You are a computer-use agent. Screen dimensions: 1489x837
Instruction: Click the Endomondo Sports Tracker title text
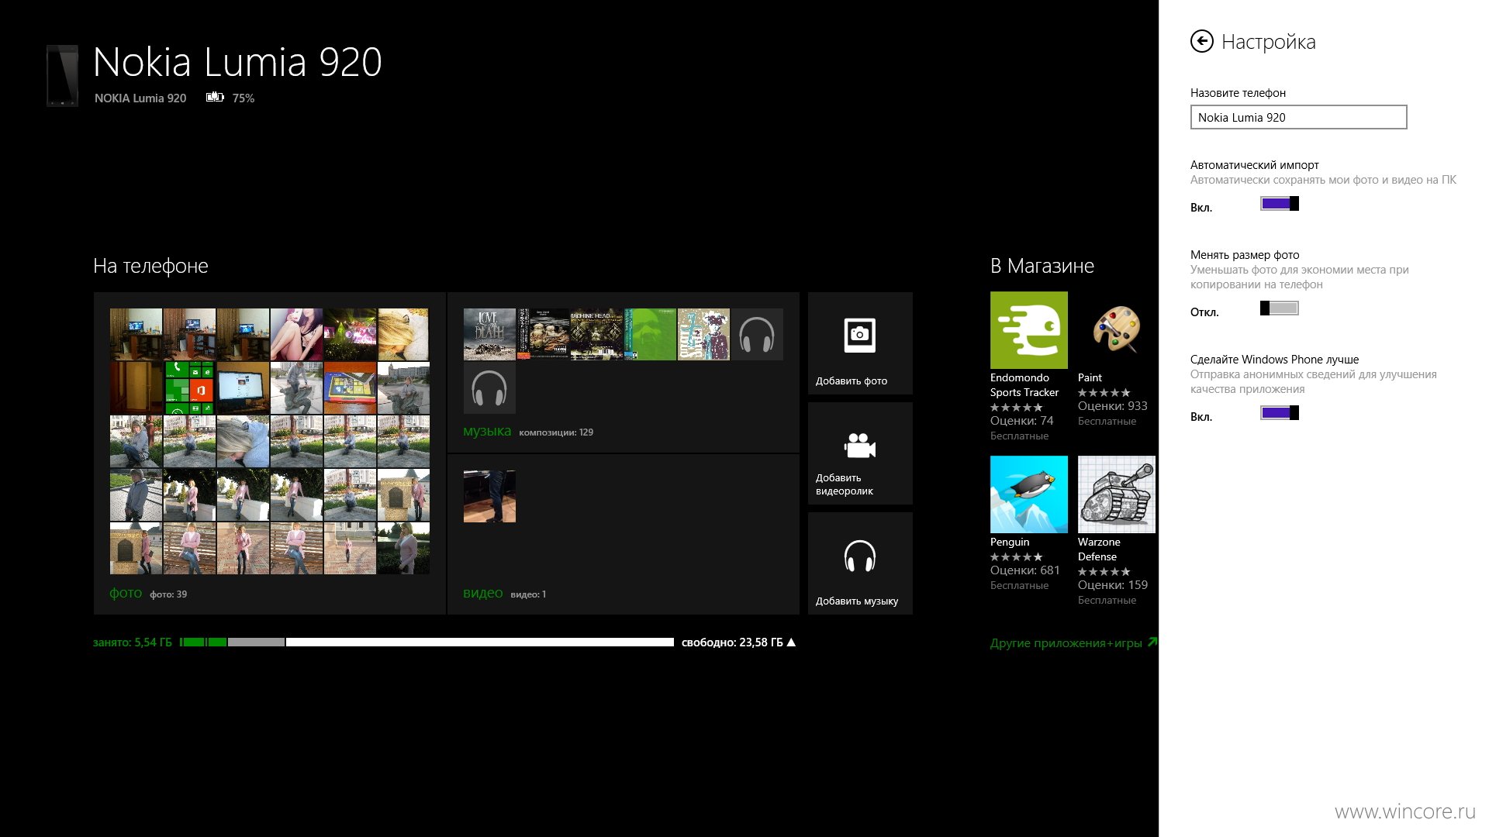click(1024, 385)
